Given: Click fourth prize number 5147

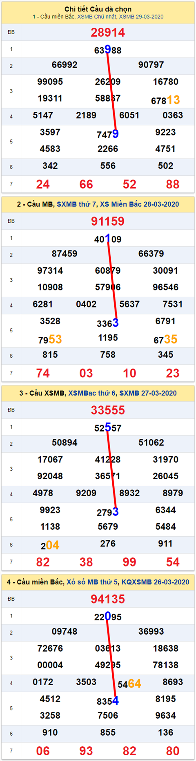Looking at the screenshot, I should pos(43,115).
